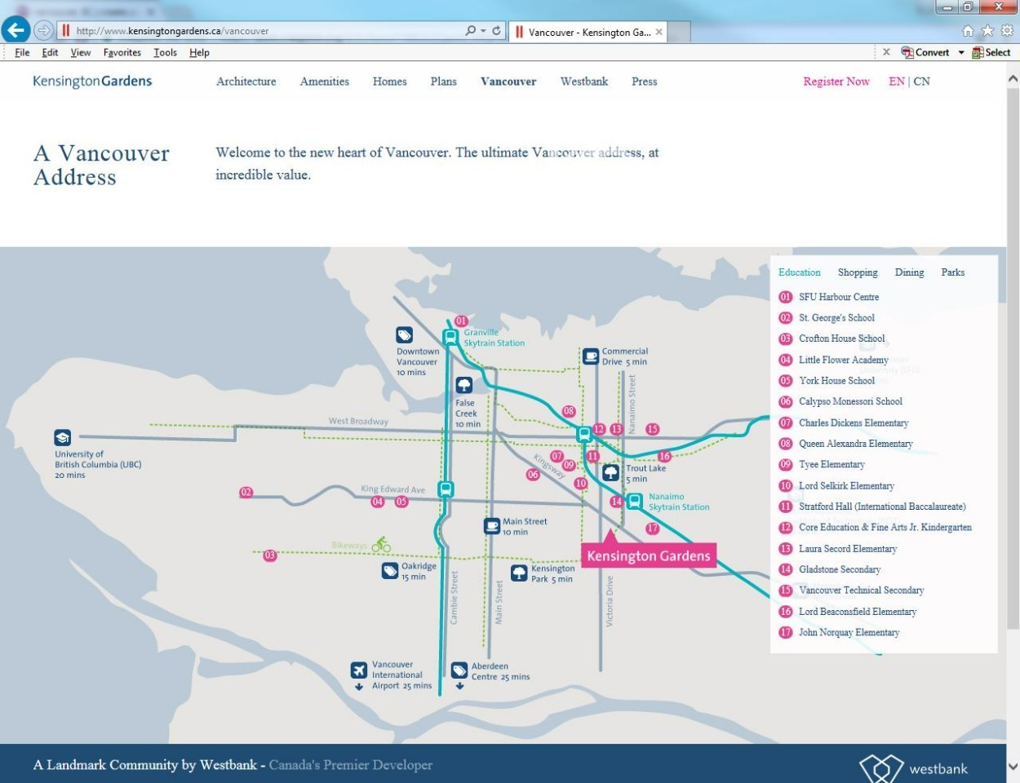Click map marker 01 near Granville Station
The height and width of the screenshot is (783, 1020).
(x=461, y=321)
